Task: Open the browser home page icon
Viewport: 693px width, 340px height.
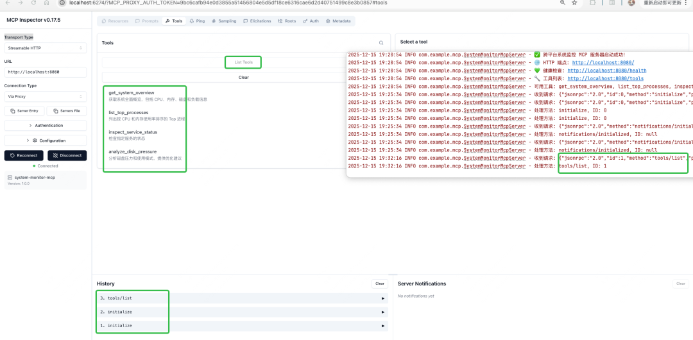Action: (x=47, y=3)
